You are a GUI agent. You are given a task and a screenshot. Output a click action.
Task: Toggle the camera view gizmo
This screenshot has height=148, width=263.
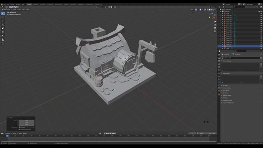click(x=215, y=28)
